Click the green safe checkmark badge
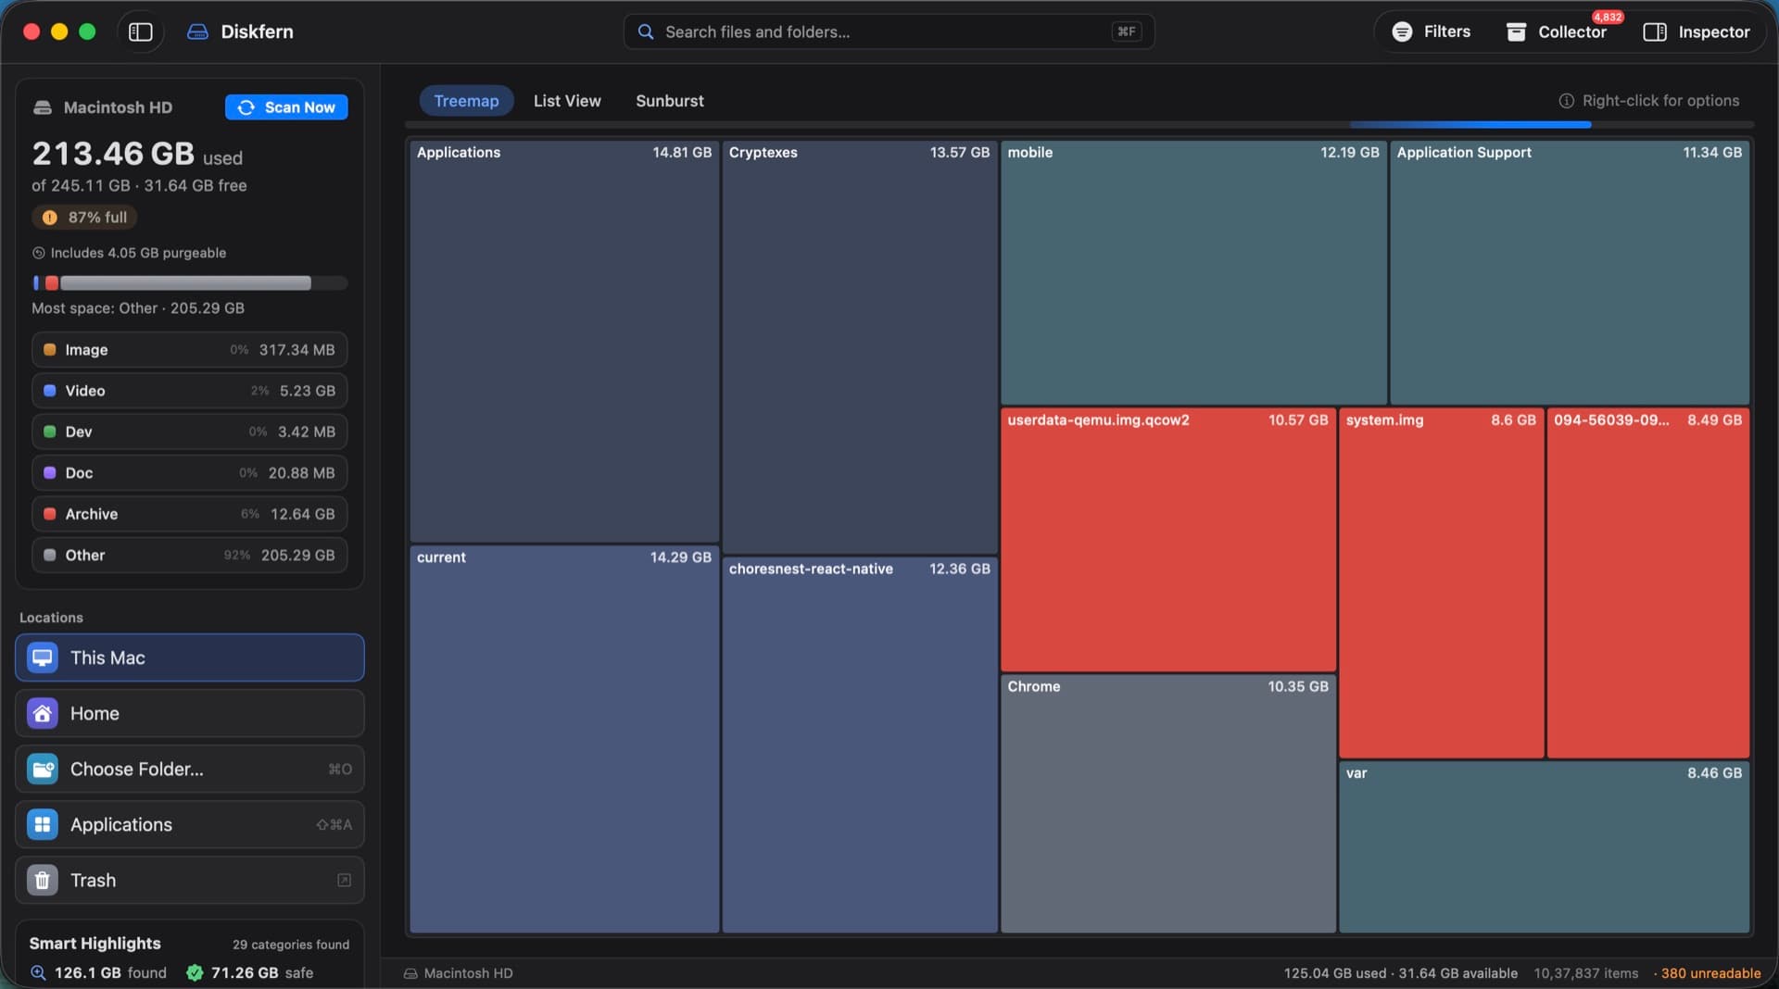The image size is (1779, 989). tap(195, 972)
